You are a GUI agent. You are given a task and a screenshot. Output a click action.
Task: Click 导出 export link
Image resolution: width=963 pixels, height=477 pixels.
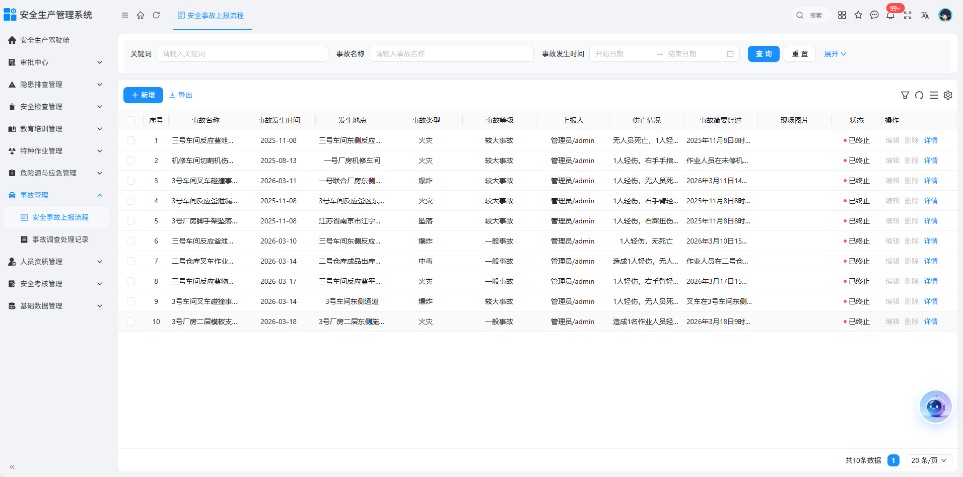pos(181,95)
